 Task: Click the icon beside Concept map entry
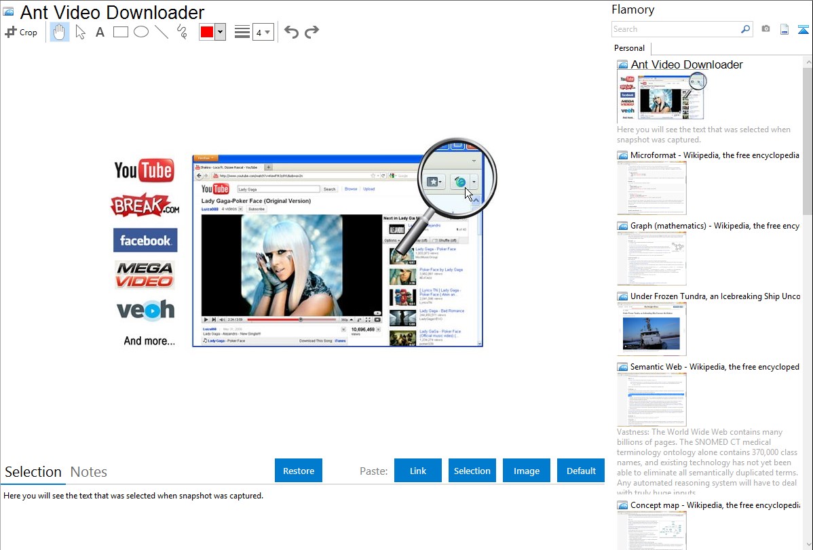pos(622,505)
